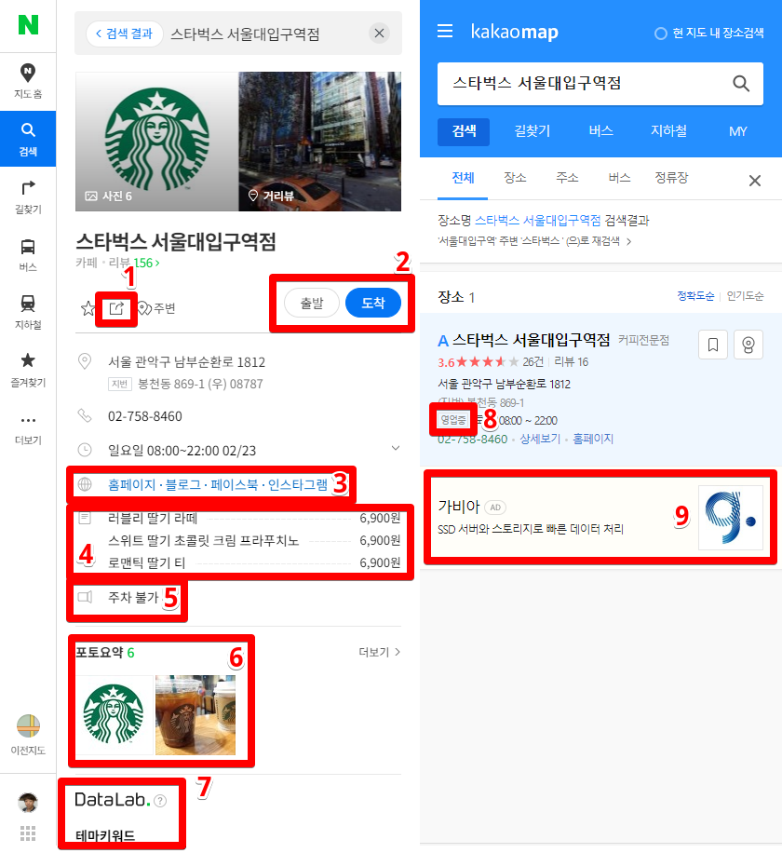This screenshot has height=853, width=782.
Task: Set as 출발 point
Action: 312,303
